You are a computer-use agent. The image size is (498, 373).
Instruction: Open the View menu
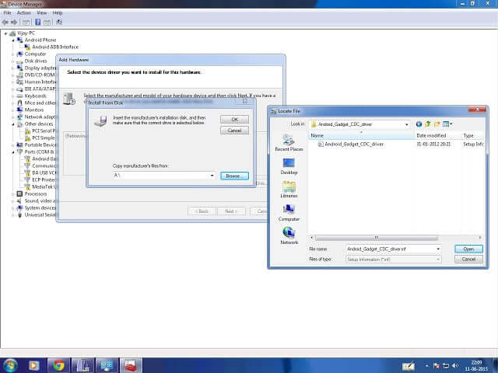41,12
